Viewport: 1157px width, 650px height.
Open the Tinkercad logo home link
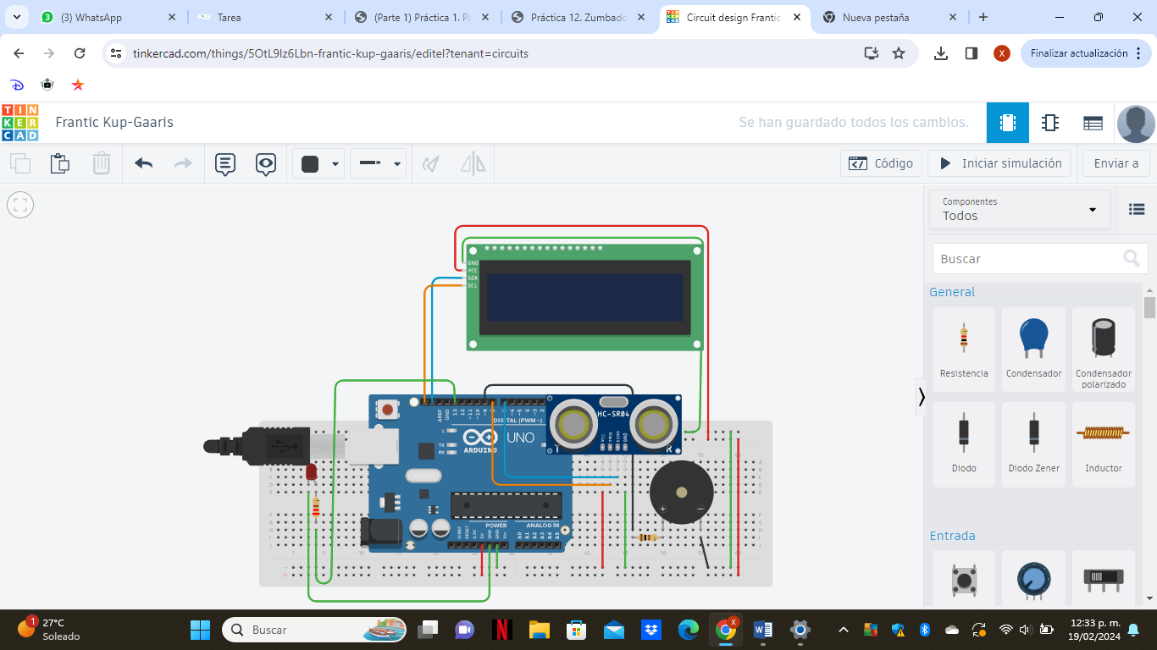pyautogui.click(x=20, y=123)
